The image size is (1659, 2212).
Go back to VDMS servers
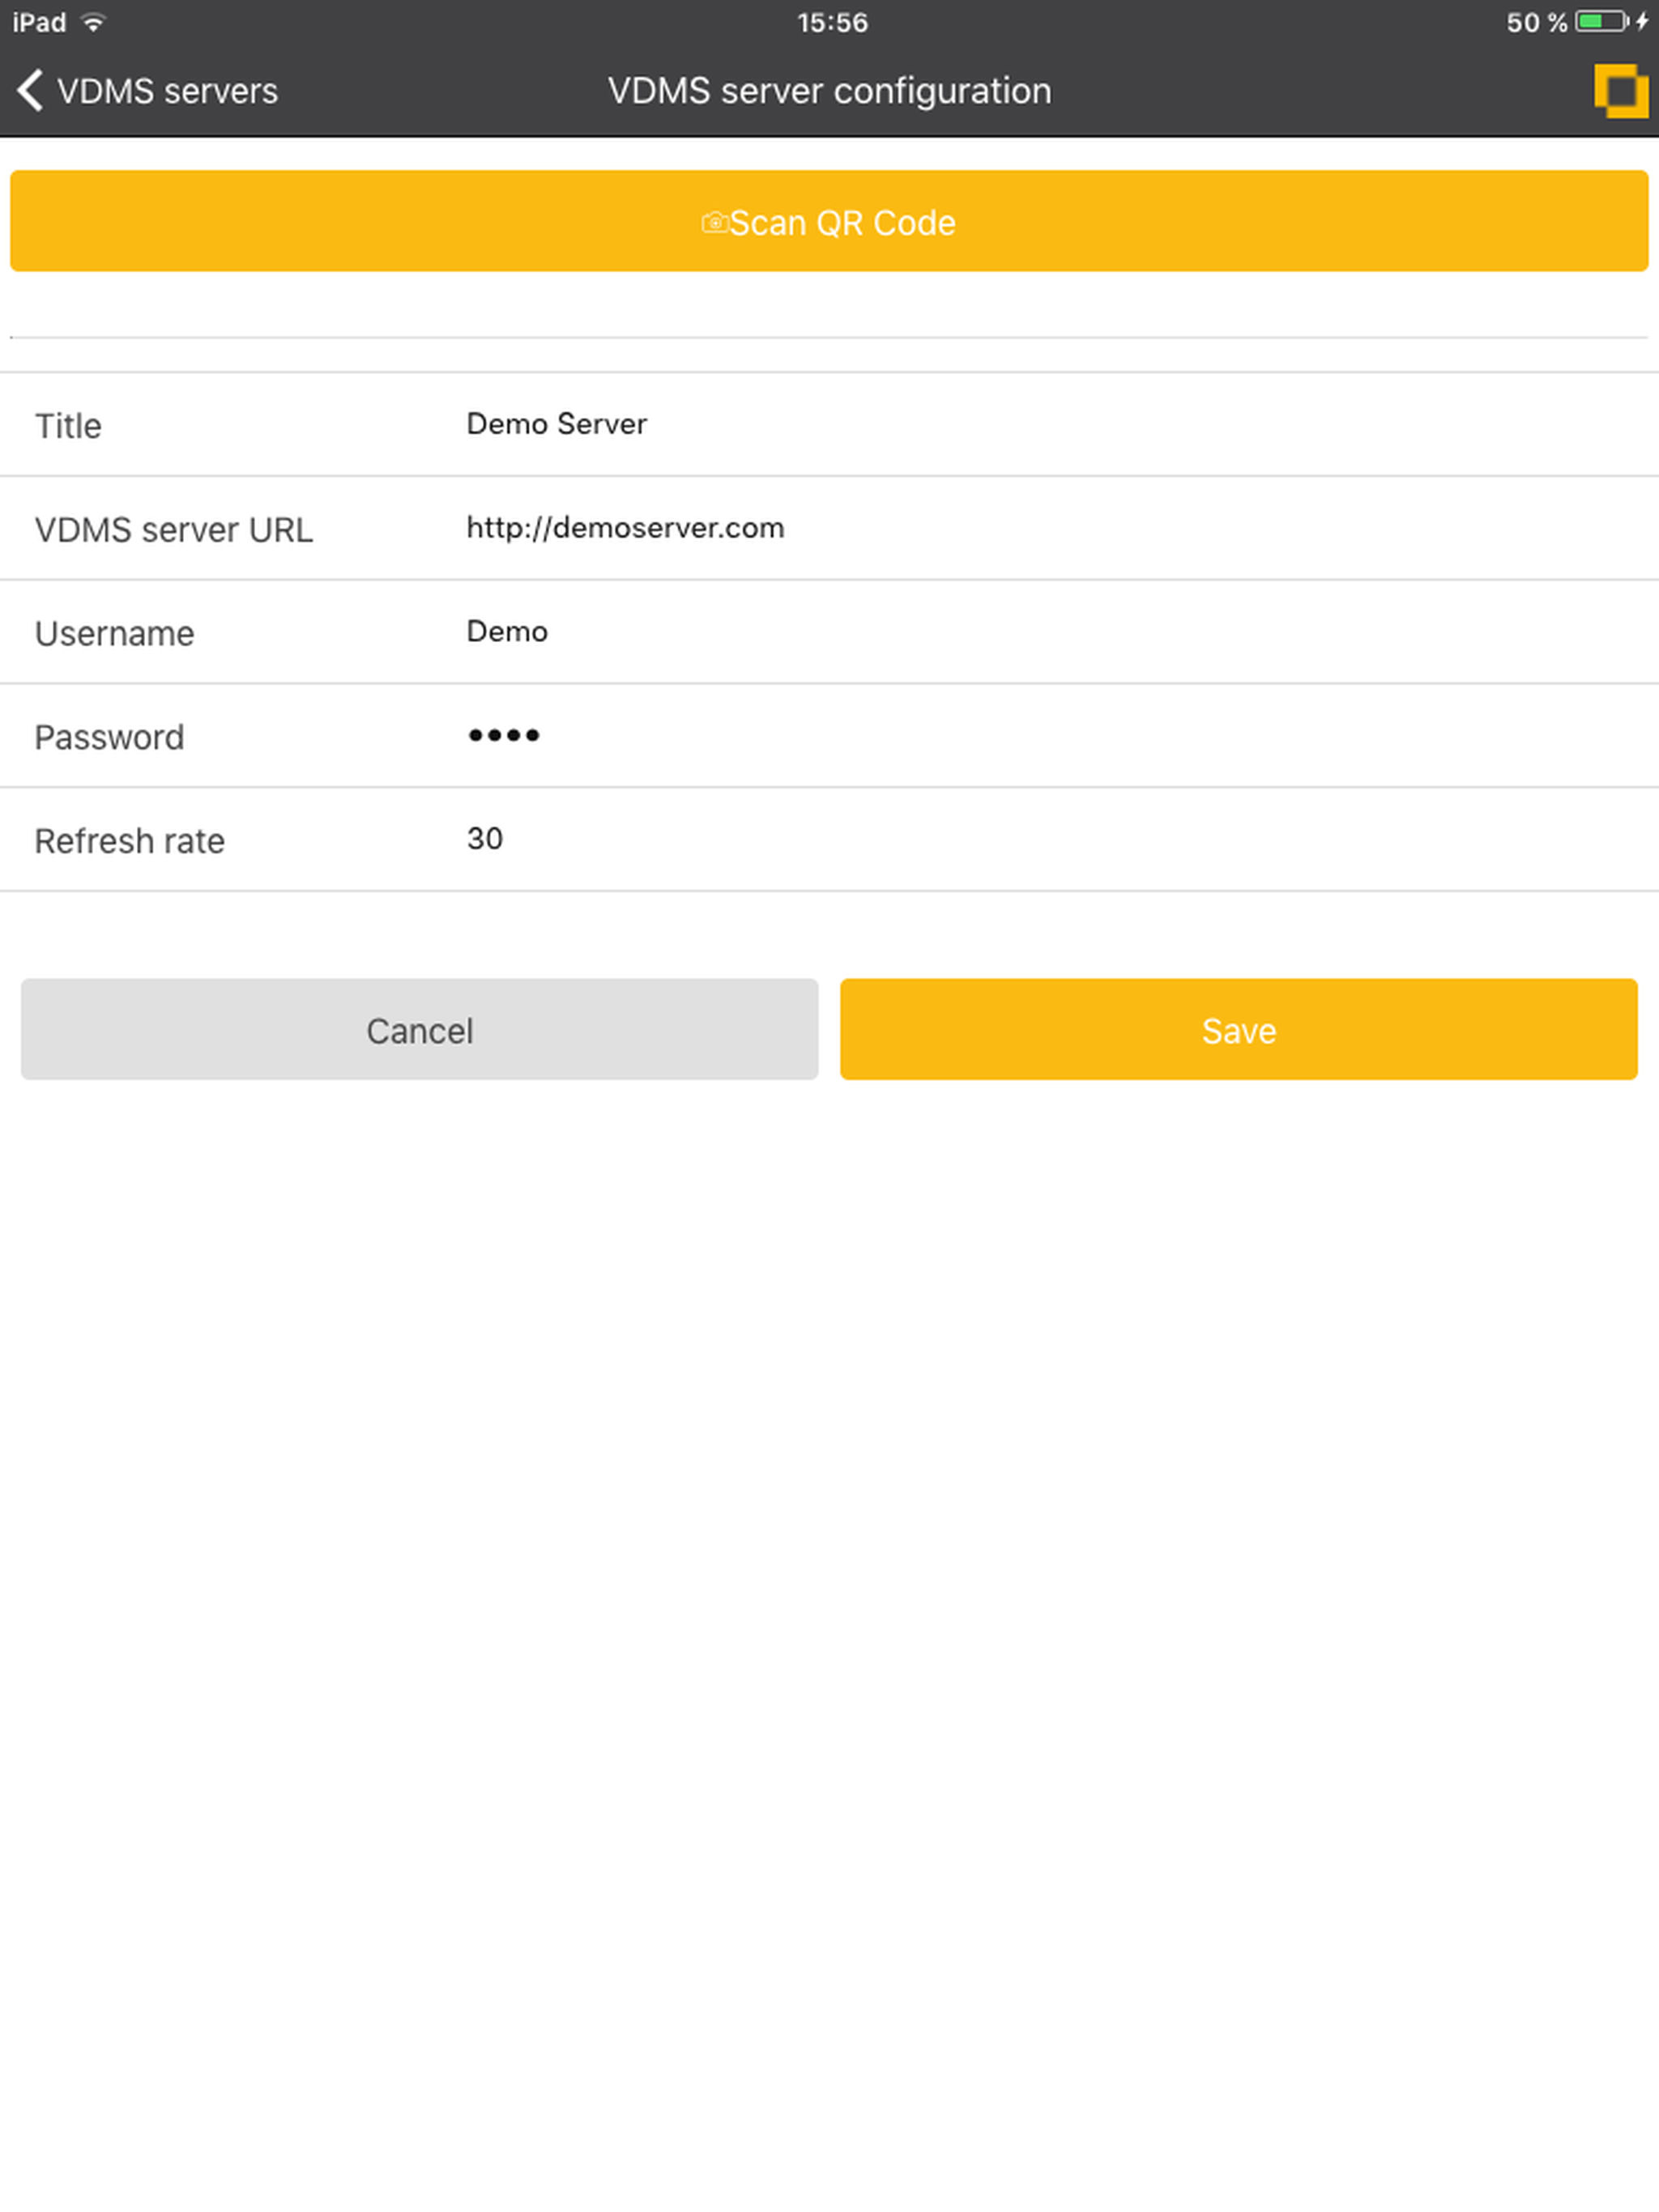[166, 91]
